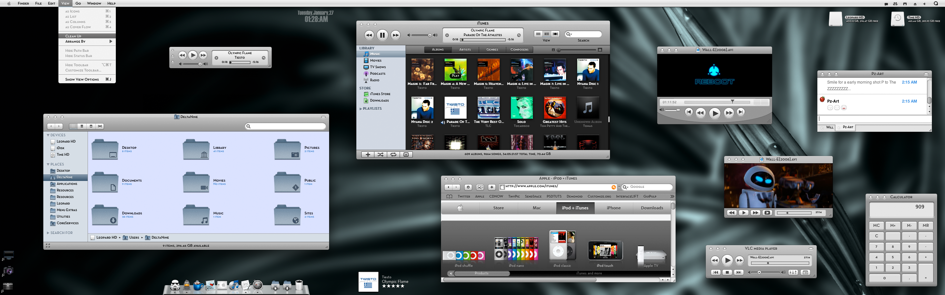Click iPod touch on the Apple page
Image resolution: width=945 pixels, height=295 pixels.
605,254
